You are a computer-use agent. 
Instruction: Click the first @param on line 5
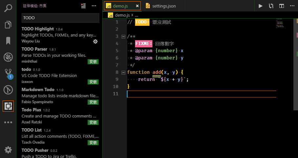click(144, 51)
